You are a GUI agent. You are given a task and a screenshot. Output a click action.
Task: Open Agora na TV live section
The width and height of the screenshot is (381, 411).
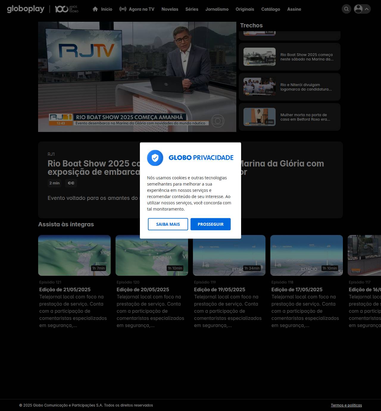pos(137,9)
